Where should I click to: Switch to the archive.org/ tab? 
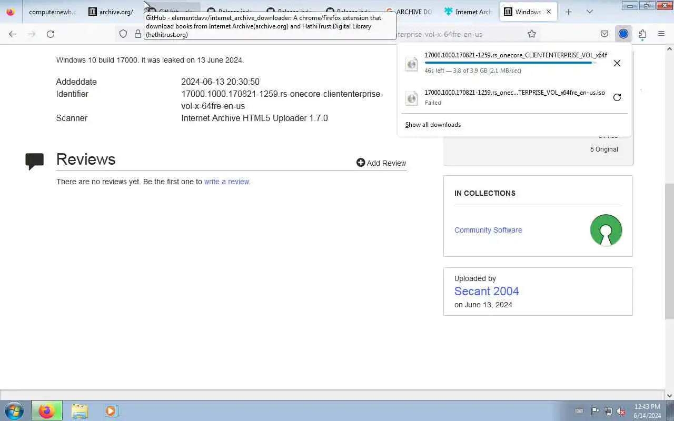pos(111,12)
